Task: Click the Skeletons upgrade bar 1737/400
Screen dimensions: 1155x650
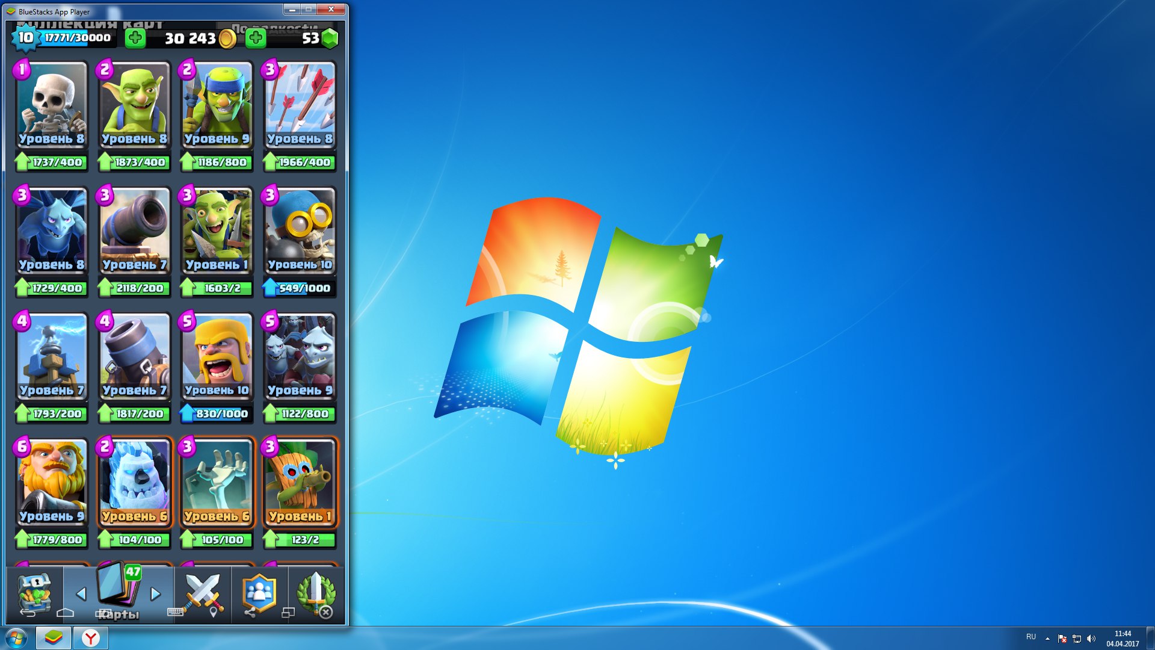Action: point(52,162)
